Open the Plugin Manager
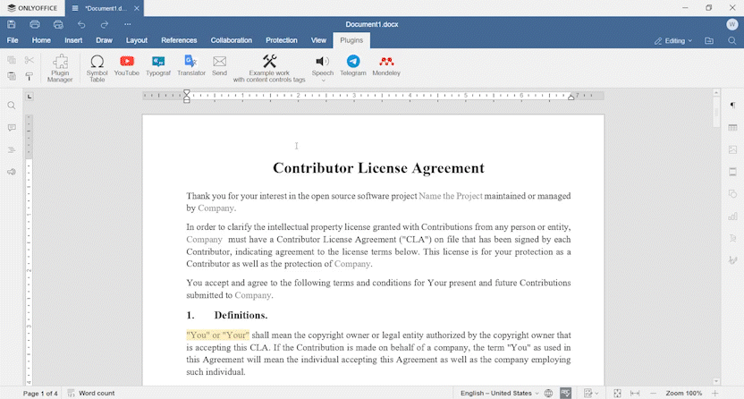This screenshot has width=744, height=399. coord(60,67)
